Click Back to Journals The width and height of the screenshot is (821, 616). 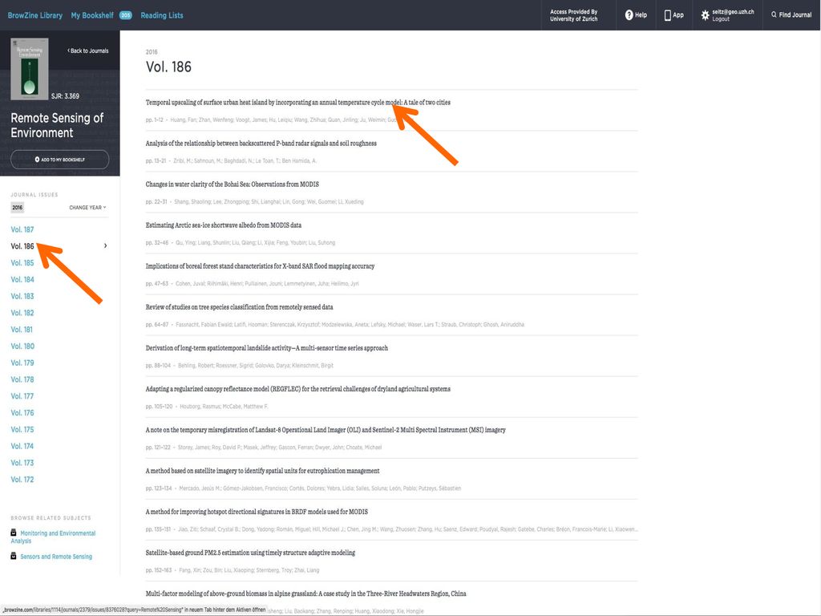click(88, 51)
